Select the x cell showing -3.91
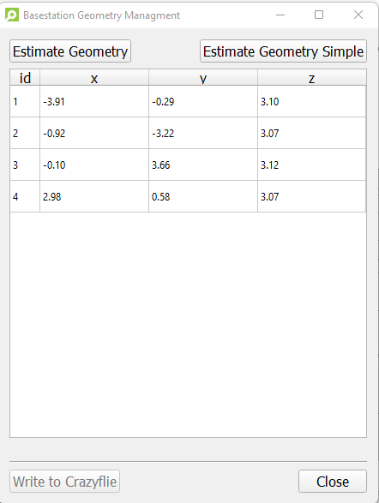Screen dimensions: 379x503 [94, 101]
